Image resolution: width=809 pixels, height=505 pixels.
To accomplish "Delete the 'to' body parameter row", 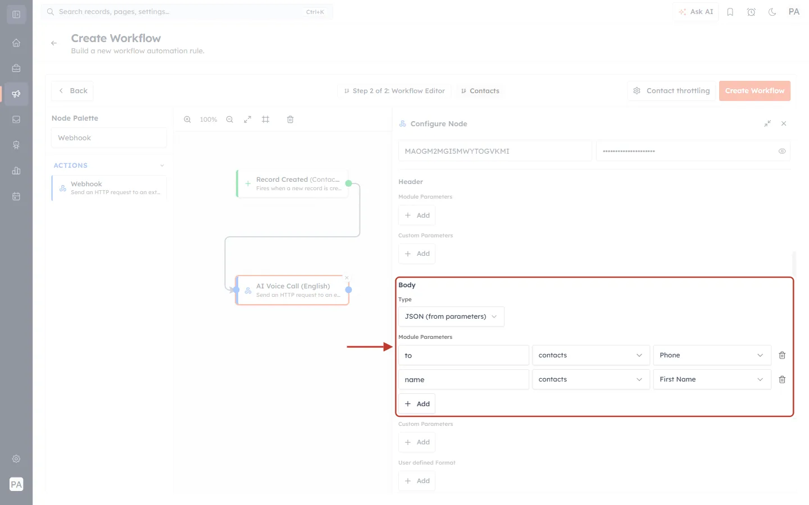I will [782, 355].
